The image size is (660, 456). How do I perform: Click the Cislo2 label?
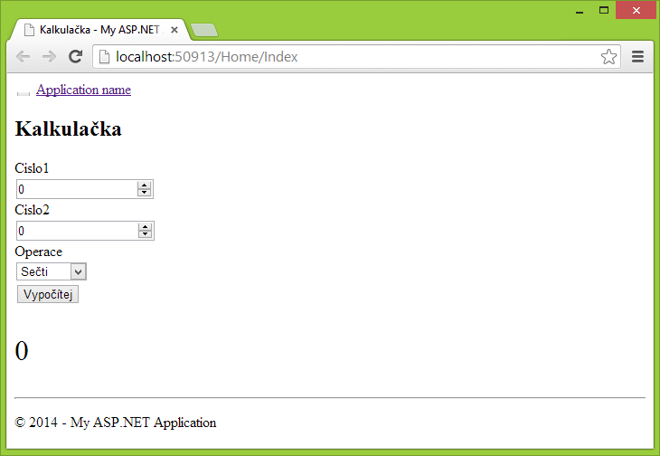32,210
